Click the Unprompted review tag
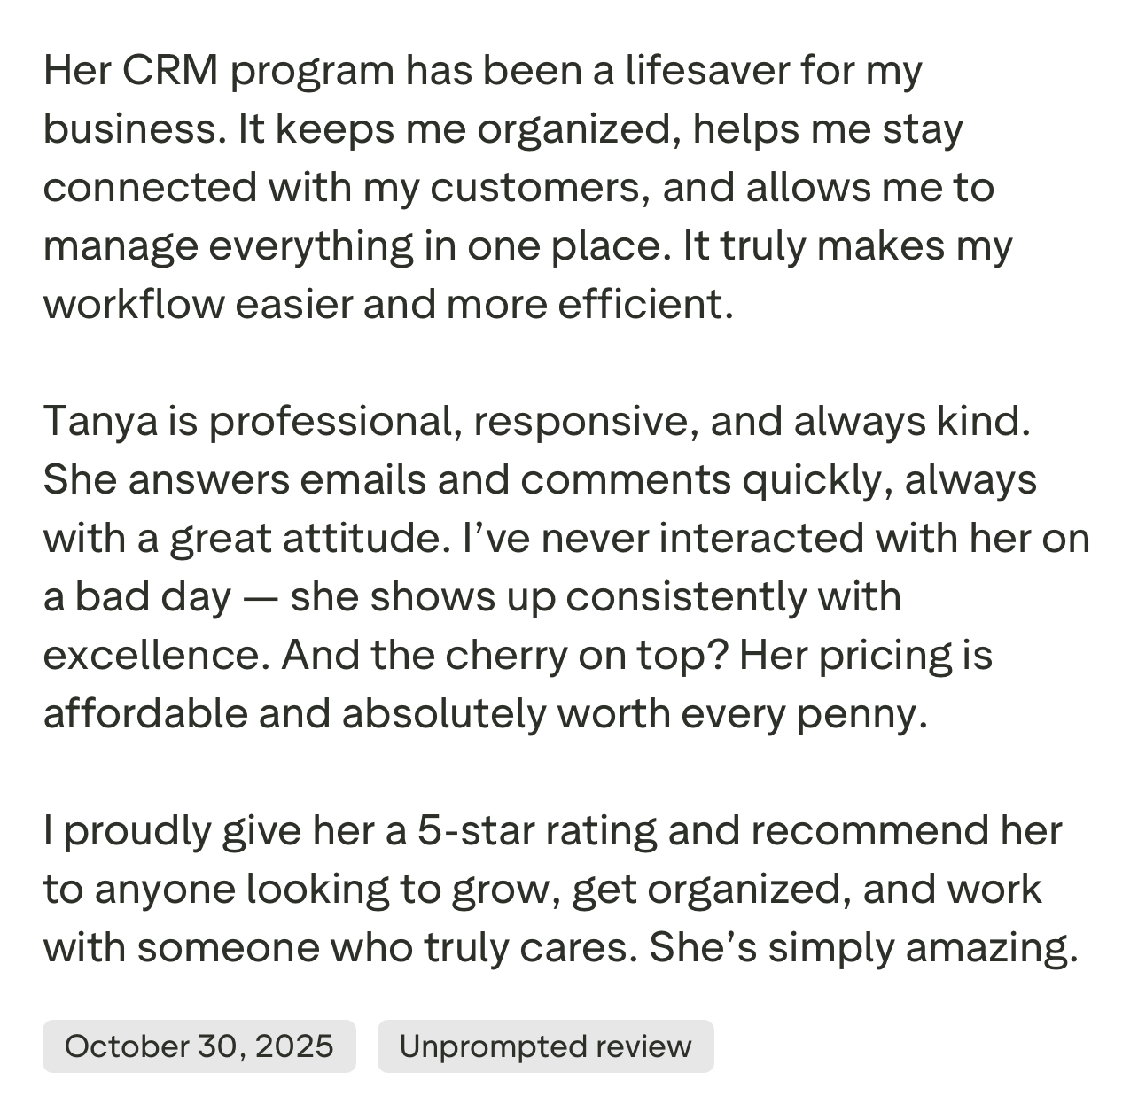Screen dimensions: 1138x1104 click(x=545, y=1046)
